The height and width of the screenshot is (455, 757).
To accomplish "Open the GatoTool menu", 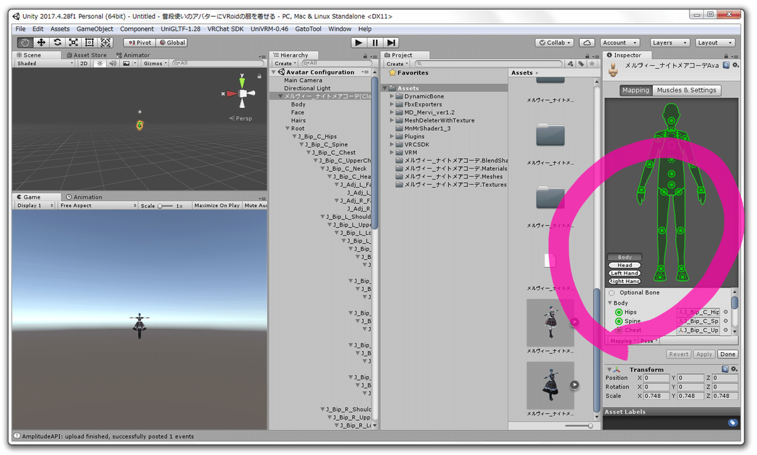I will pos(308,29).
